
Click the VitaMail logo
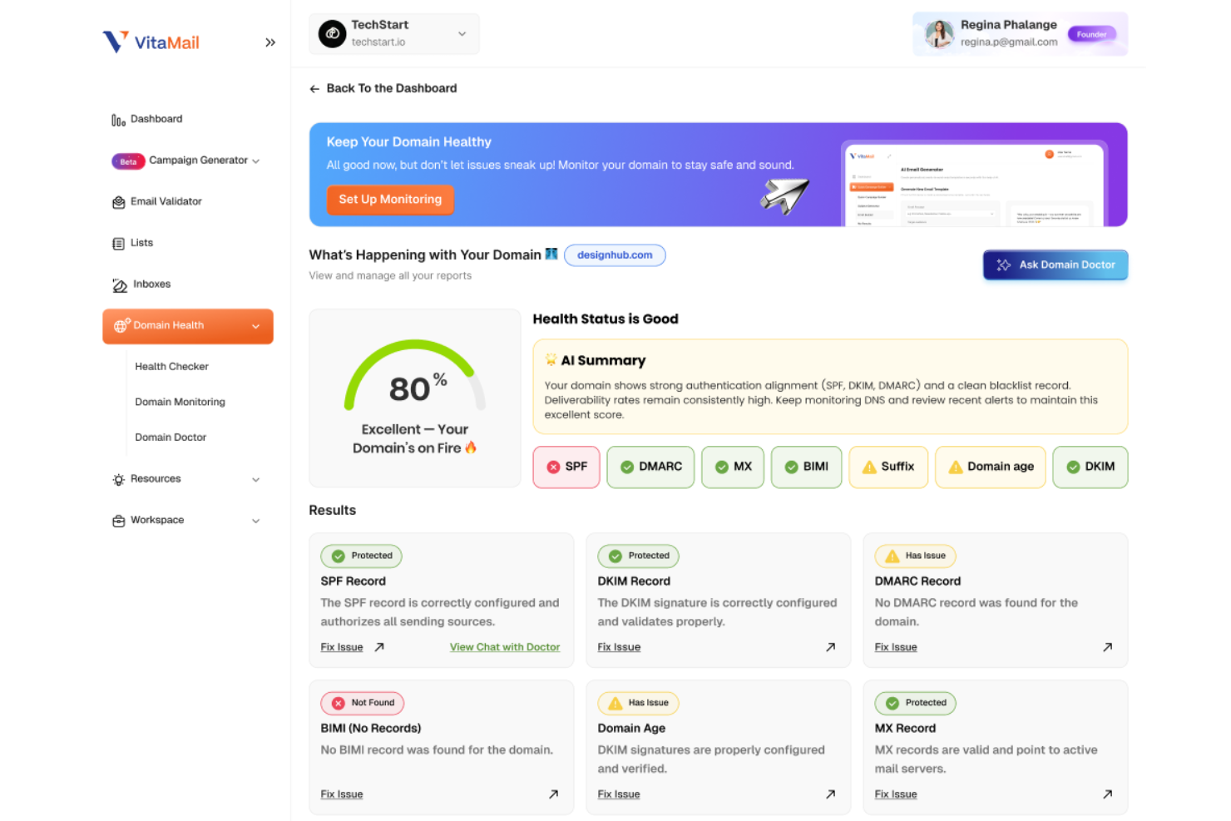(151, 42)
